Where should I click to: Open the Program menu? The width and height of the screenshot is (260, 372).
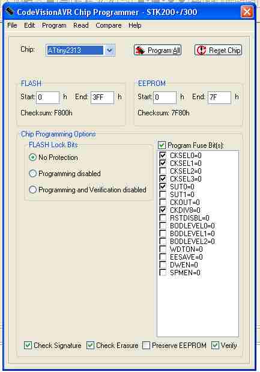click(x=54, y=25)
